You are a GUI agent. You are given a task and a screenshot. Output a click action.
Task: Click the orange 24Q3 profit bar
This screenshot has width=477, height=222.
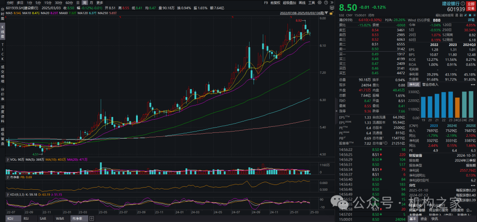(x=457, y=108)
